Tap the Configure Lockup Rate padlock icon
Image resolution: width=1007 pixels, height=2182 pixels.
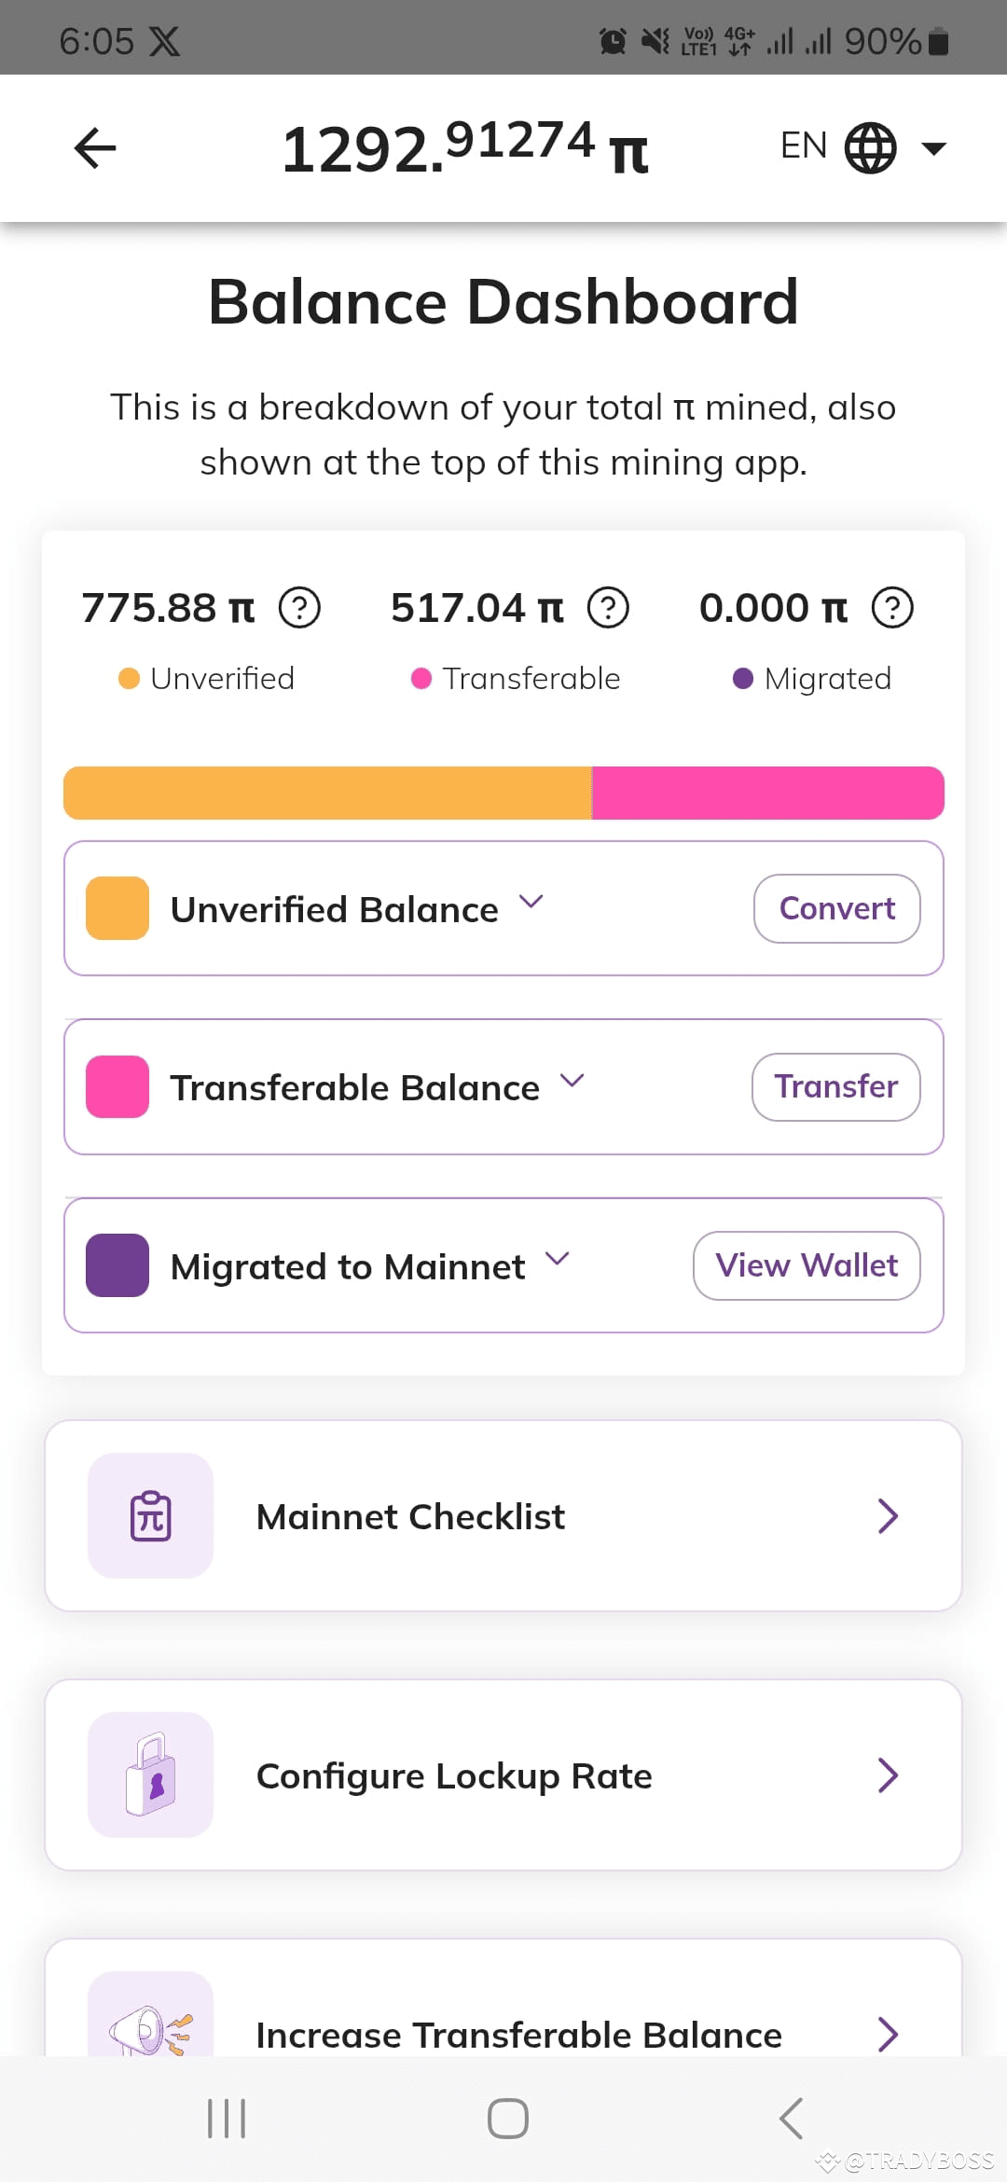[x=150, y=1775]
